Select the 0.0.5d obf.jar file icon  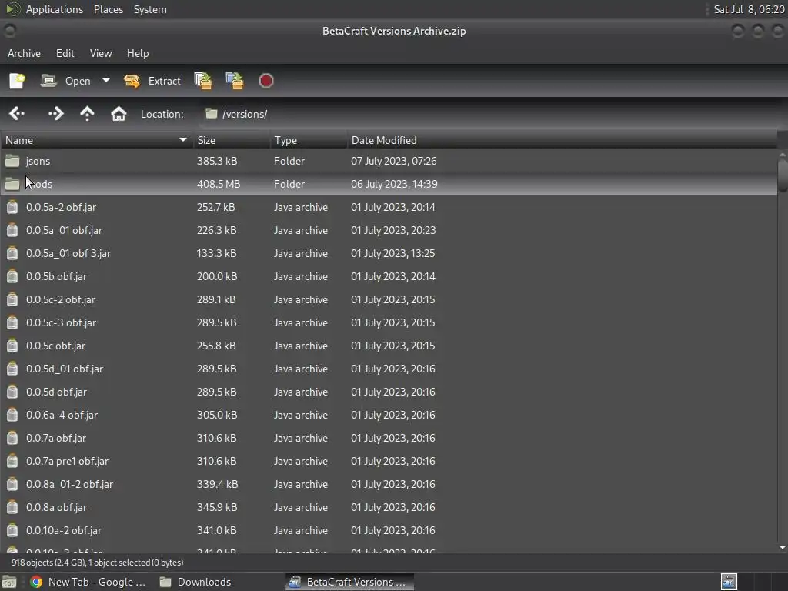click(x=12, y=392)
